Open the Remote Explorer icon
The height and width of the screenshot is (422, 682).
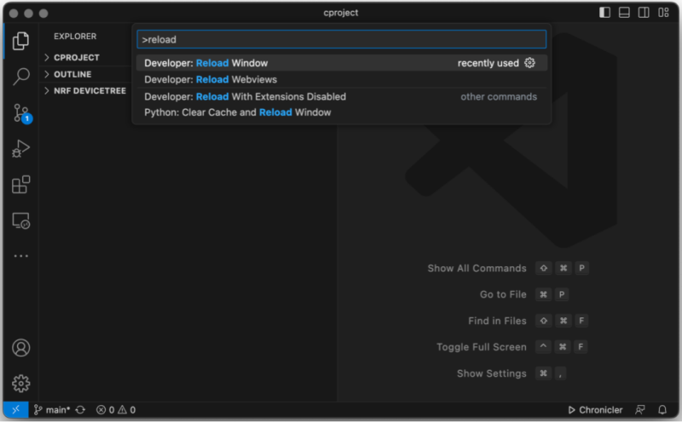coord(21,221)
